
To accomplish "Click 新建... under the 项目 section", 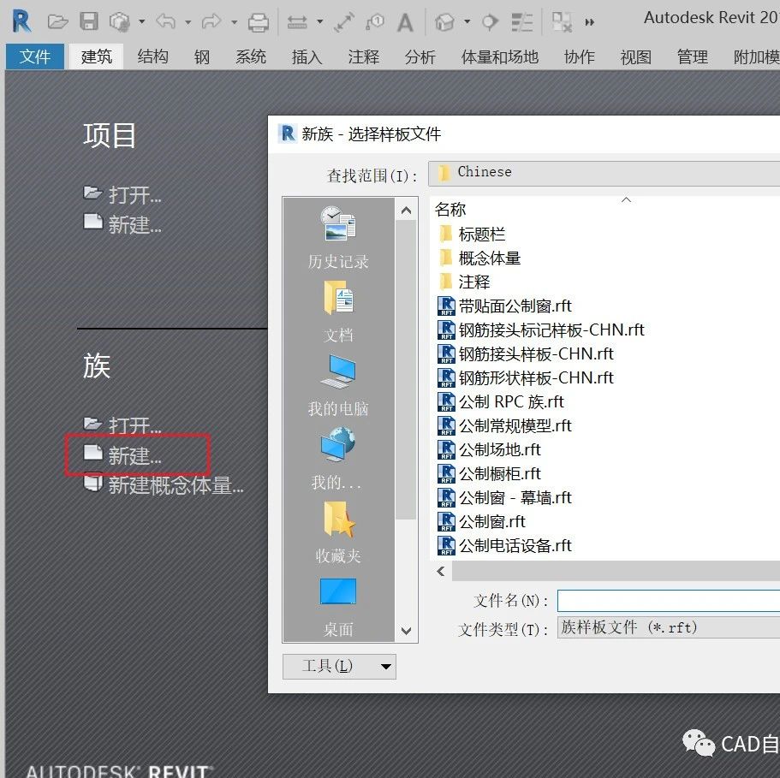I will [122, 224].
